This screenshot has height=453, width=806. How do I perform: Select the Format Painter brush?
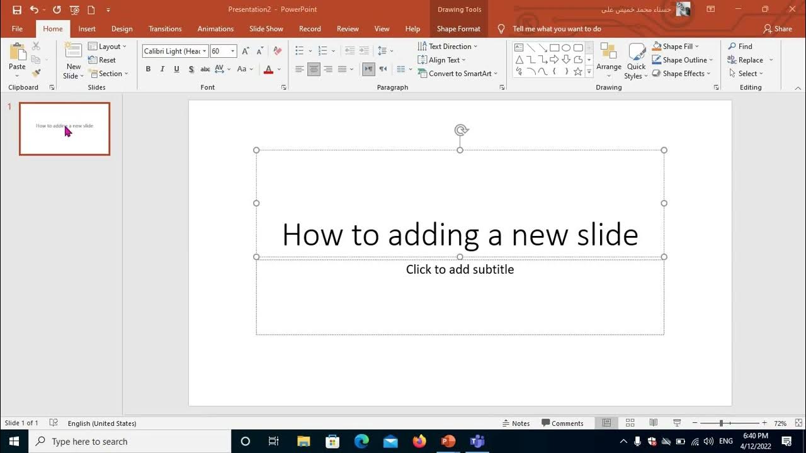(x=36, y=73)
